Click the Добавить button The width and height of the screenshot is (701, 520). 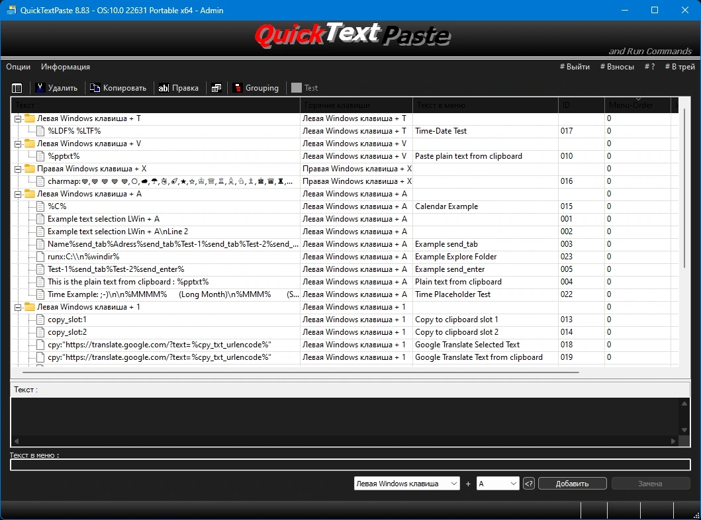[x=572, y=484]
